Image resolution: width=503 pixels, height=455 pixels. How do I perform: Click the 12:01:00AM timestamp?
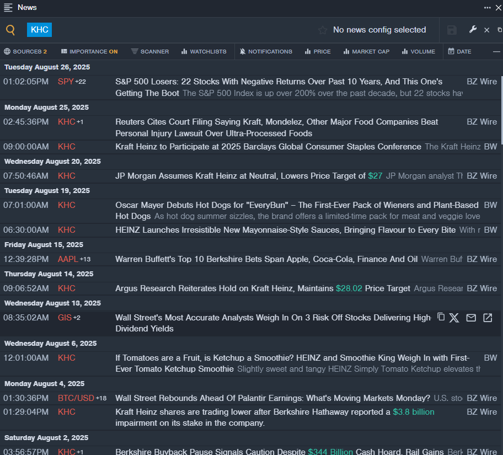[26, 358]
